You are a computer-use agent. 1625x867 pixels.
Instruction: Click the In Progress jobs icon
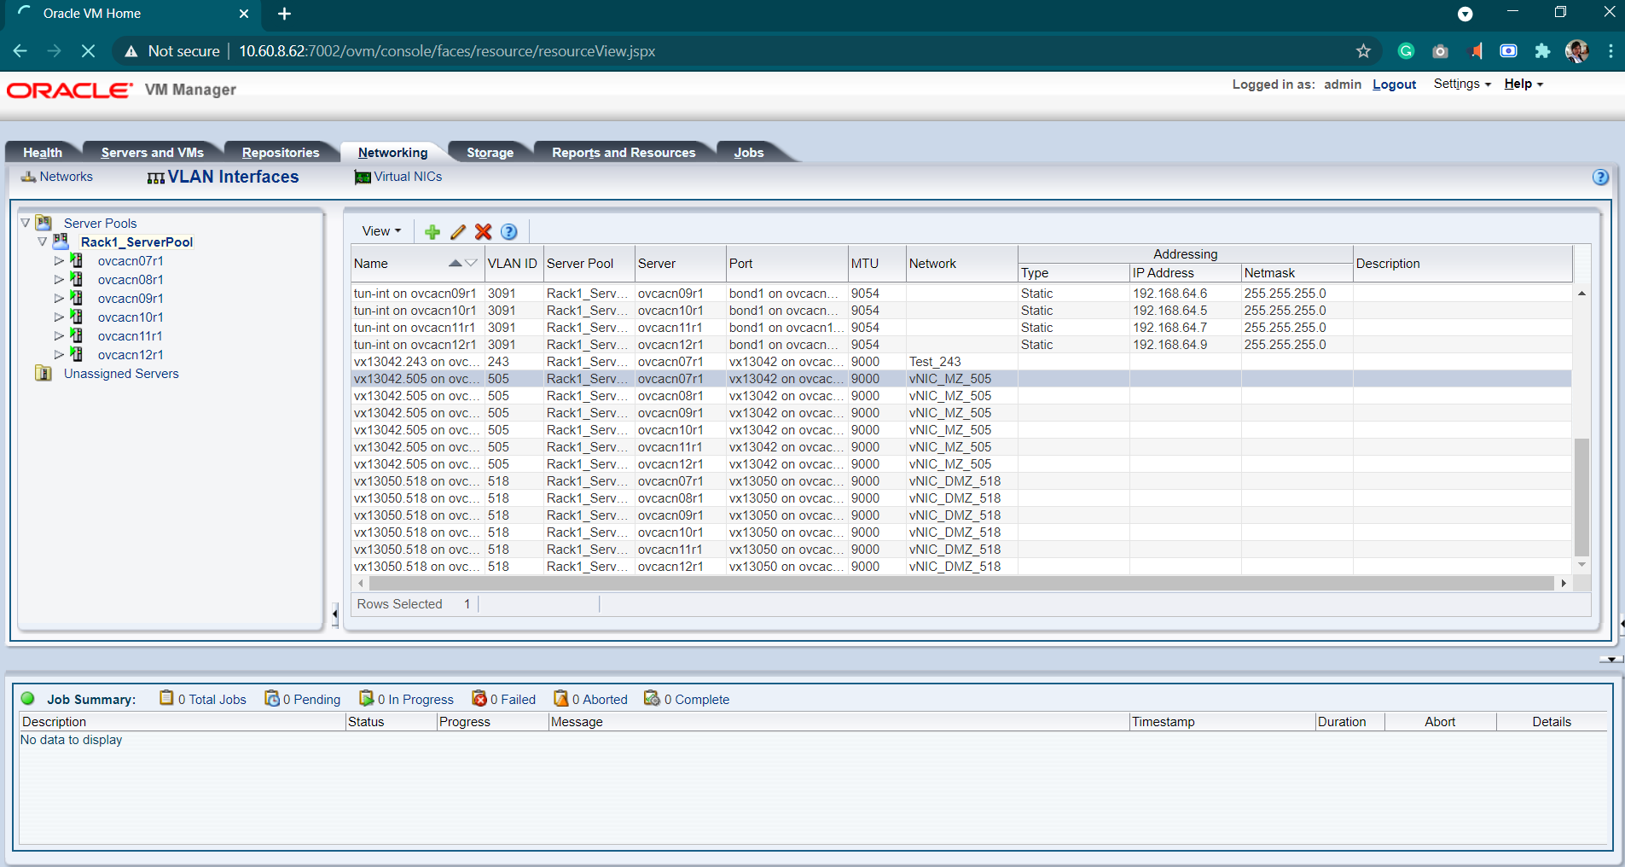pos(367,698)
